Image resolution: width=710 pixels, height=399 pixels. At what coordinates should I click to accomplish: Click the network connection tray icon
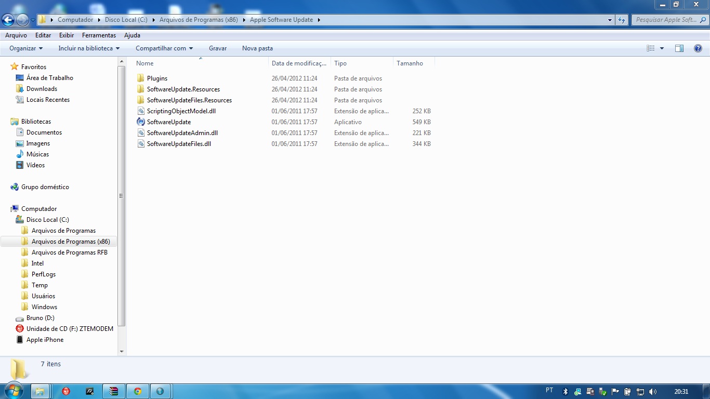pos(640,392)
